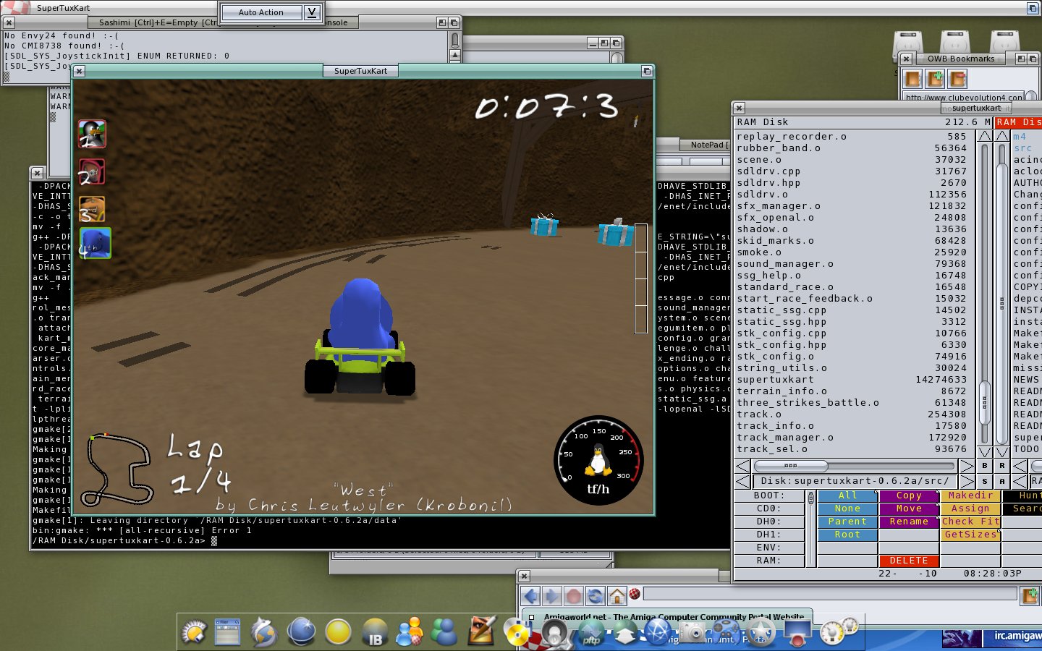Click the Rename button
1042x651 pixels.
[909, 522]
